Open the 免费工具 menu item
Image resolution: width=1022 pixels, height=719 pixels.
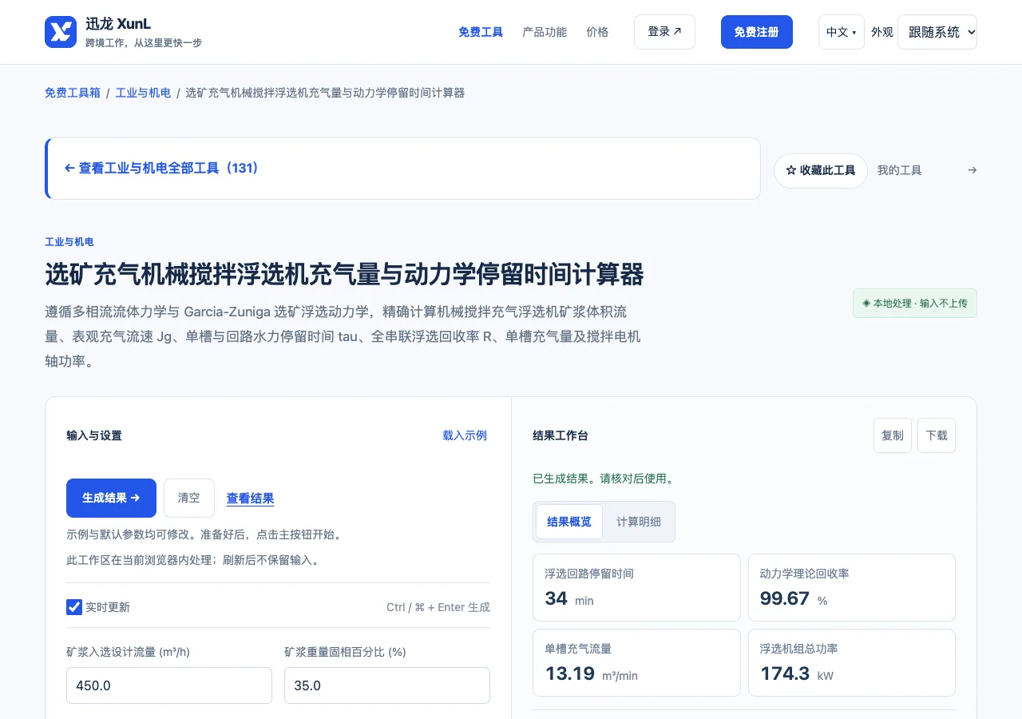pyautogui.click(x=481, y=32)
